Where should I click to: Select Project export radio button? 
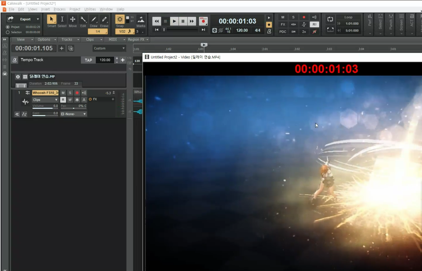pos(8,27)
